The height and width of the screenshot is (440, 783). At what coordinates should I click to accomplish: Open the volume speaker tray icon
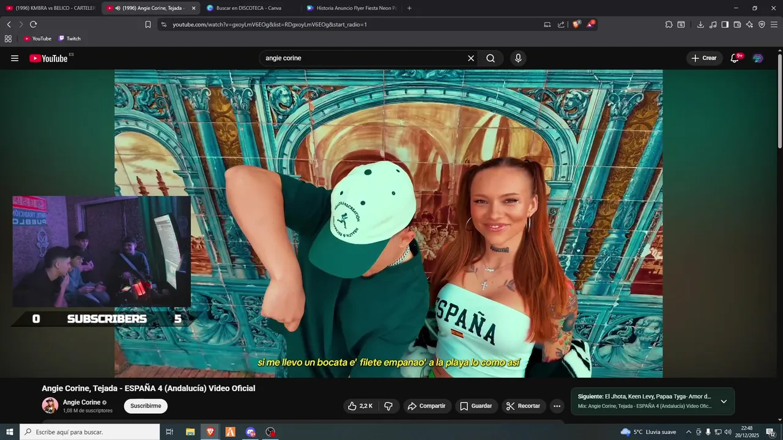click(x=728, y=432)
